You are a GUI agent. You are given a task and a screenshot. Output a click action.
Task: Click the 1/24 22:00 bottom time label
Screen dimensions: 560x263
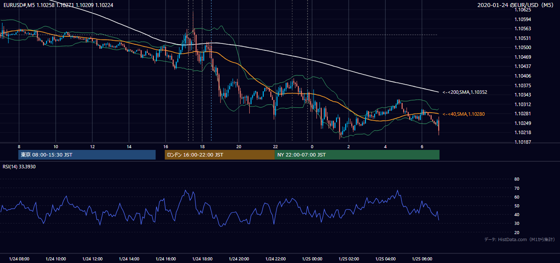[x=275, y=259]
